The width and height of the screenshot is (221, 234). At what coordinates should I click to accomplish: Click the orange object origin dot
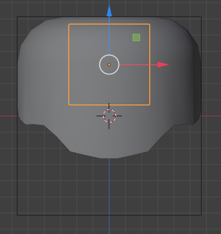[x=109, y=65]
